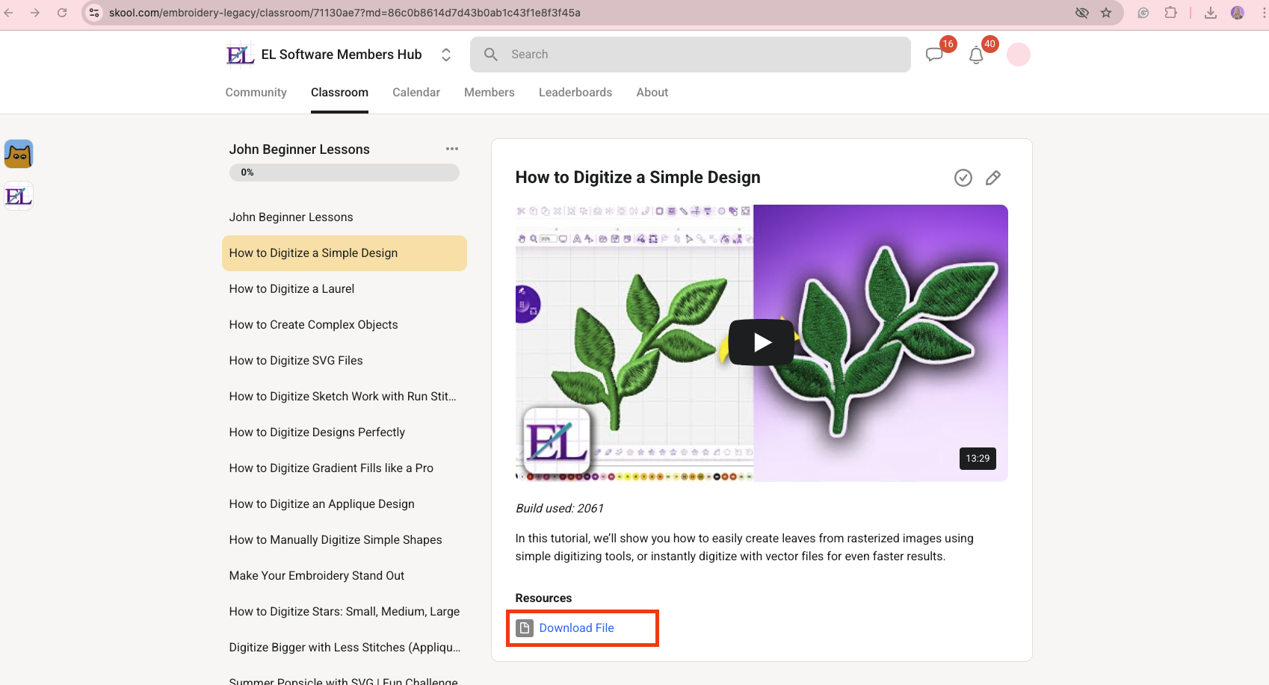Screen dimensions: 1269x685
Task: Open lesson How to Create Complex Objects
Action: point(345,325)
